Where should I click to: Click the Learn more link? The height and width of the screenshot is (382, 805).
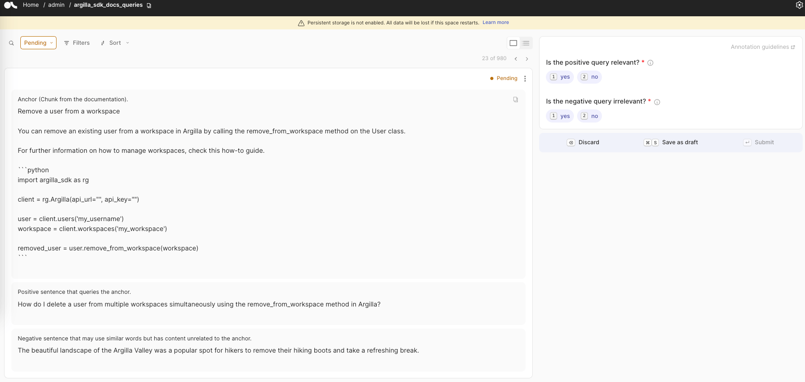496,23
